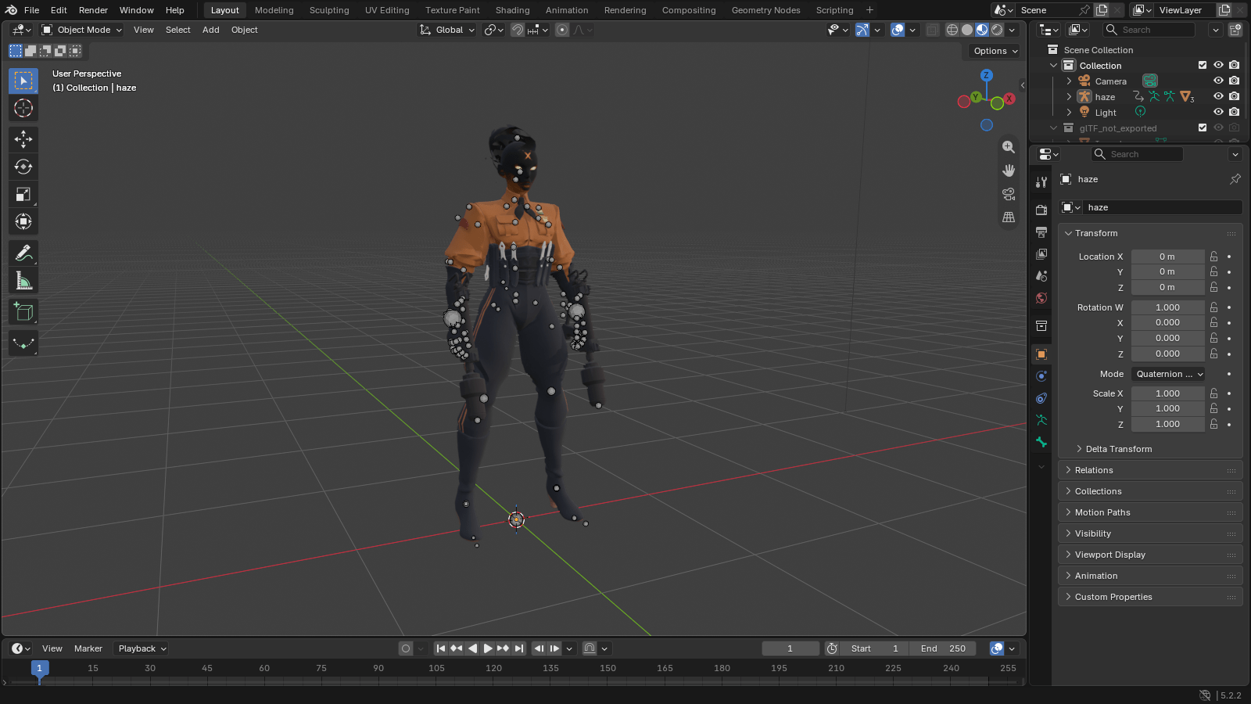This screenshot has height=704, width=1251.
Task: Uncheck the Collection exclude checkbox
Action: coord(1203,65)
